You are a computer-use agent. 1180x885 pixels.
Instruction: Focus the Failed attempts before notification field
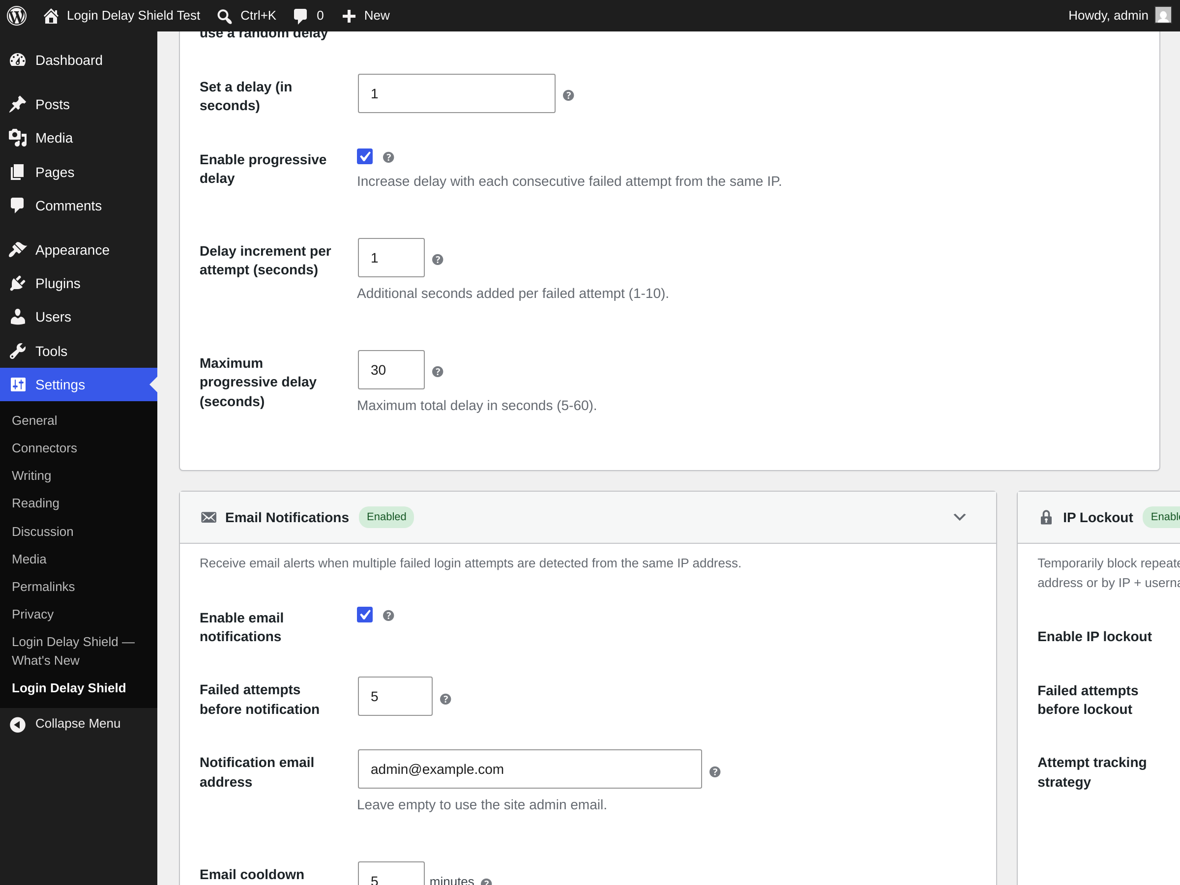pos(395,696)
